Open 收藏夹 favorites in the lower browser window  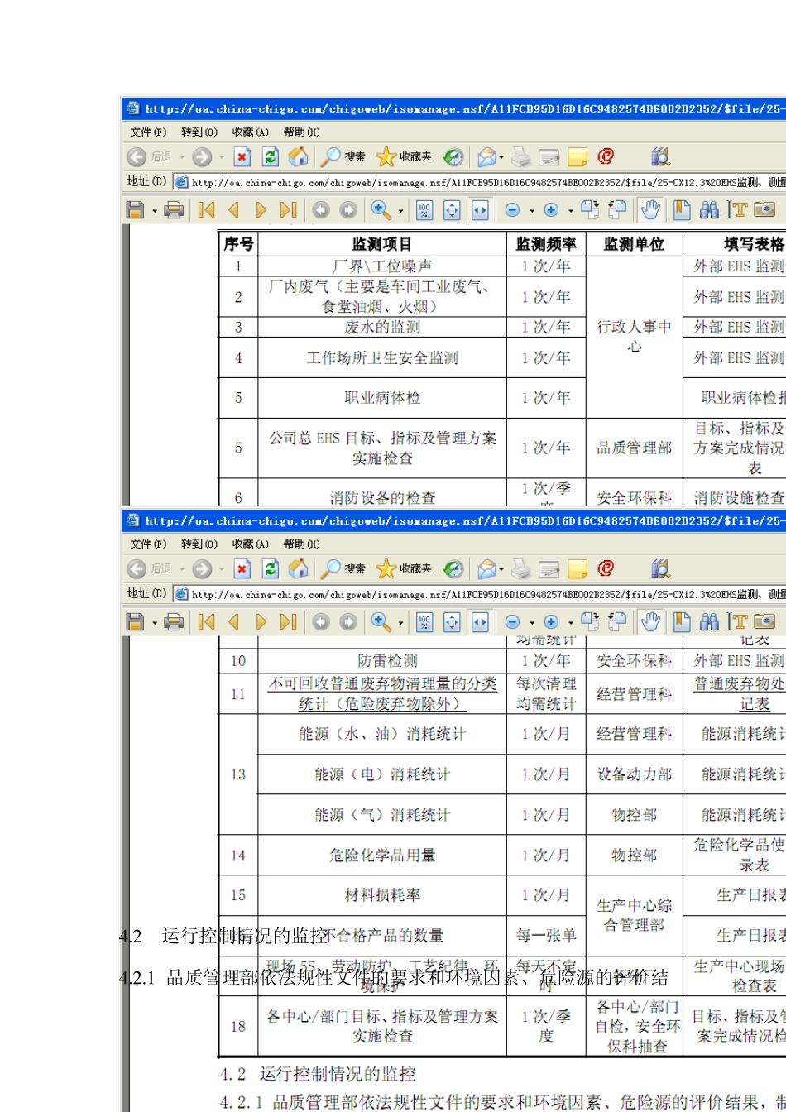pyautogui.click(x=404, y=568)
